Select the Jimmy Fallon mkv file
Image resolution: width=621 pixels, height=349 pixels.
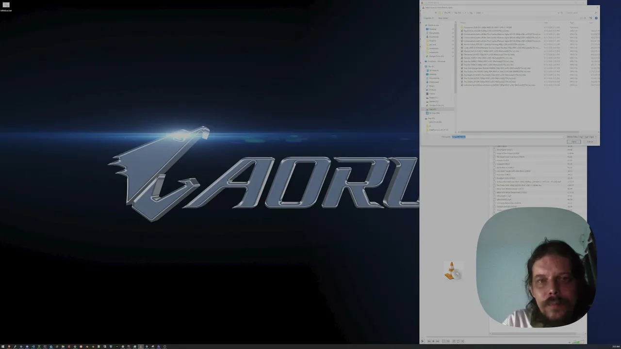pyautogui.click(x=493, y=45)
